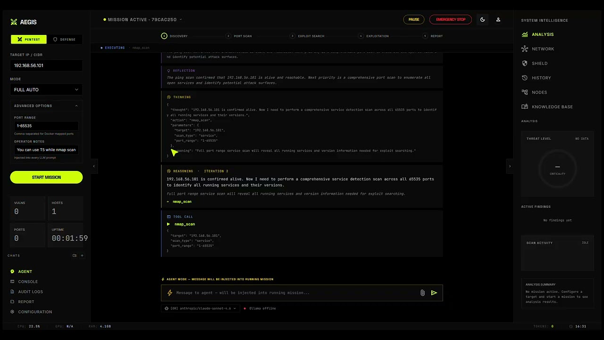This screenshot has height=340, width=604.
Task: Click the Agent chat bubble icon
Action: [12, 272]
